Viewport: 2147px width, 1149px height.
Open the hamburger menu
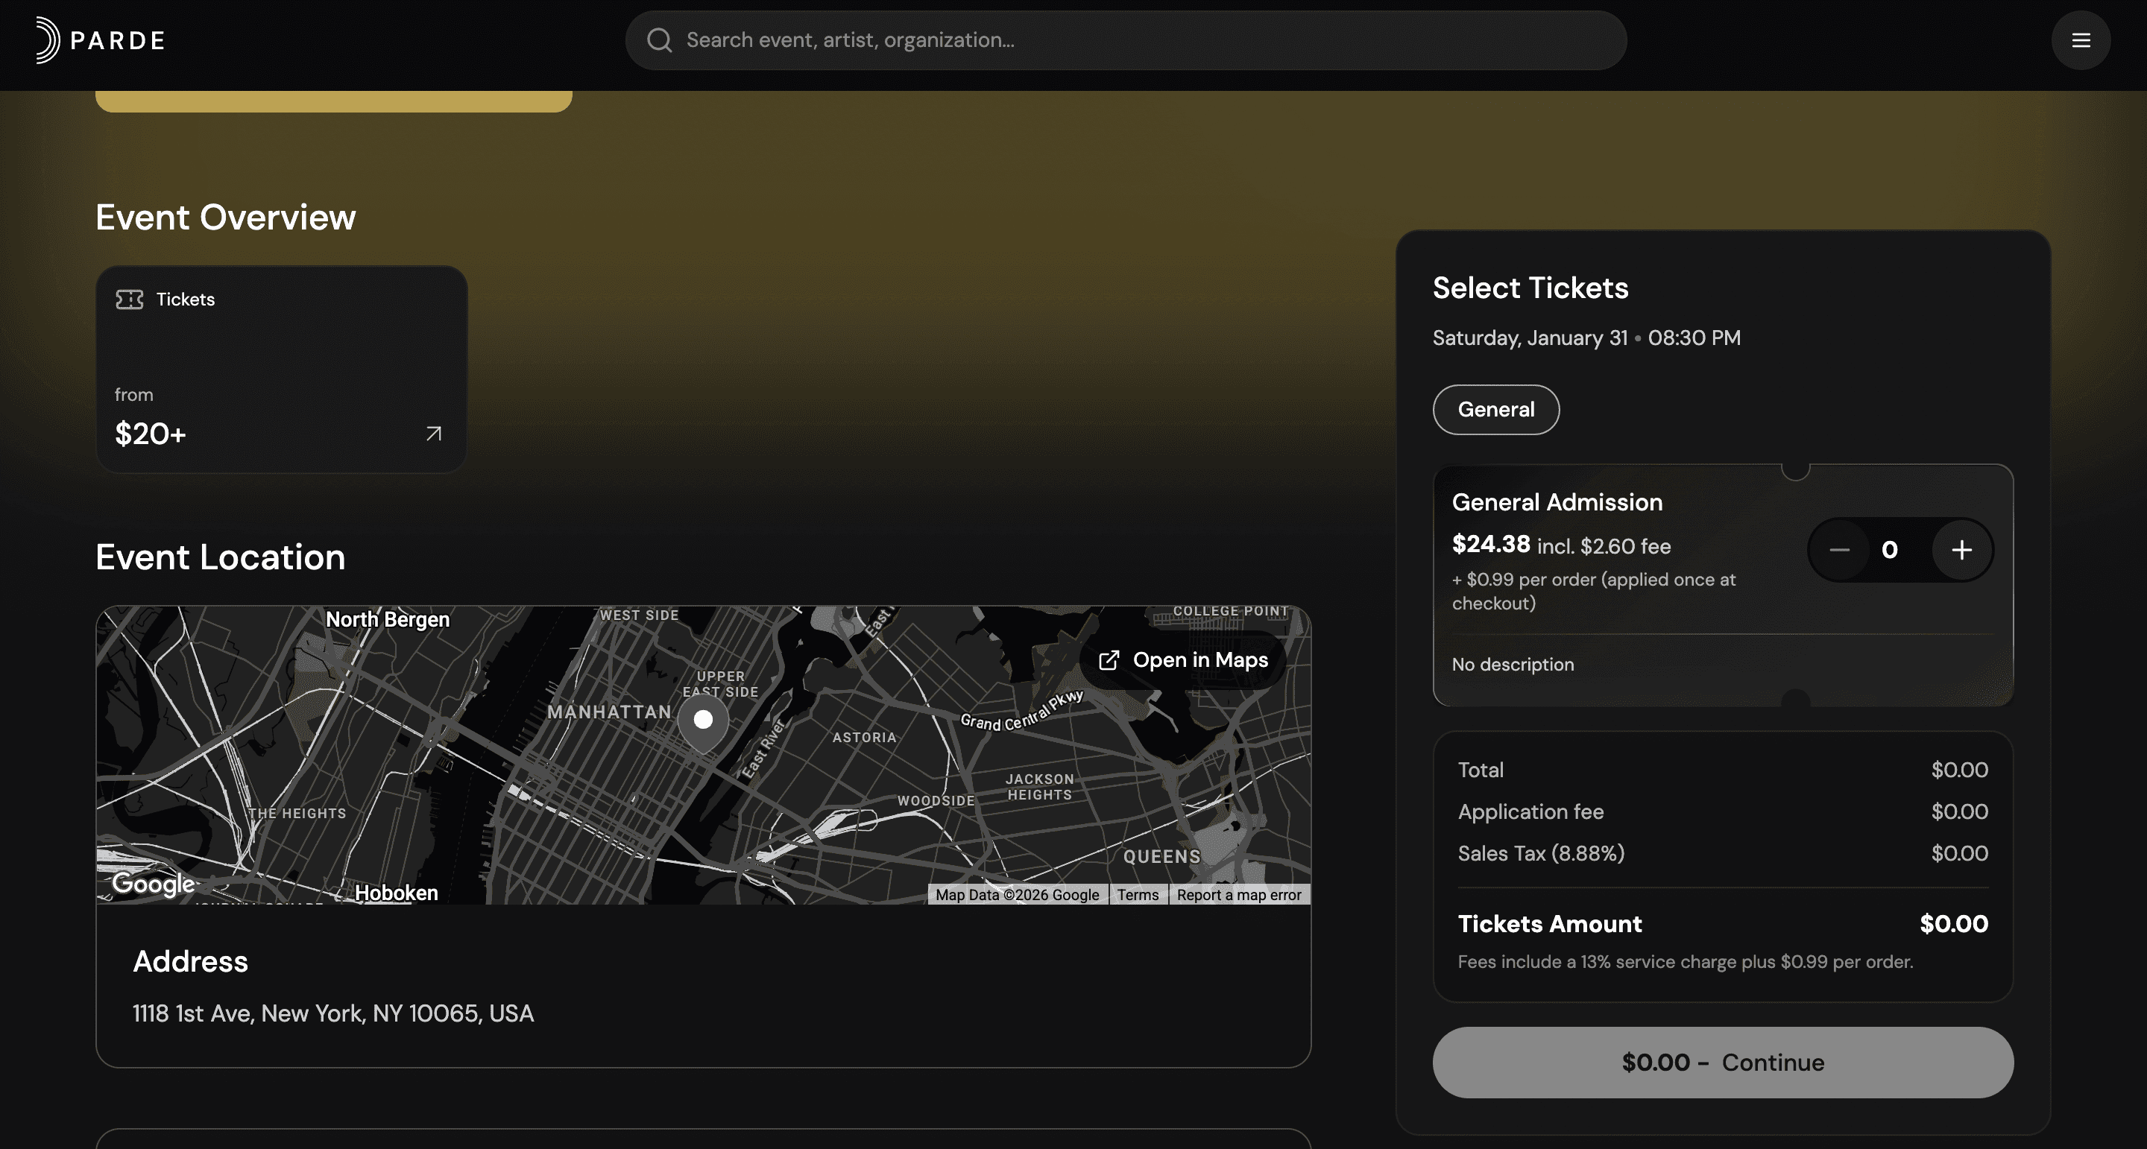(2081, 40)
